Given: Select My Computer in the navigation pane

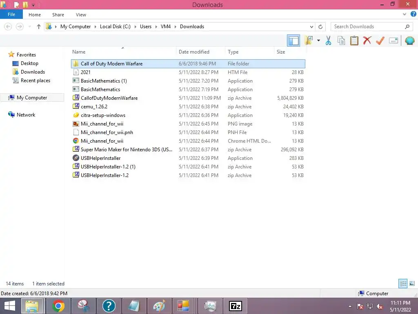Looking at the screenshot, I should [32, 98].
